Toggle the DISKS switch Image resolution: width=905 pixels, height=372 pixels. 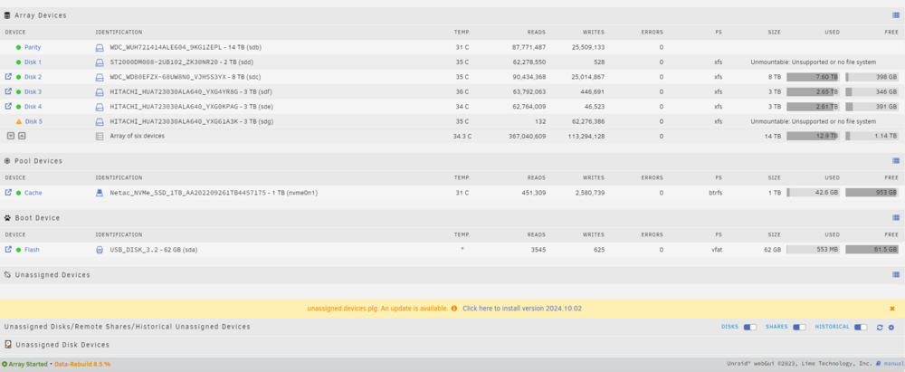[x=749, y=327]
